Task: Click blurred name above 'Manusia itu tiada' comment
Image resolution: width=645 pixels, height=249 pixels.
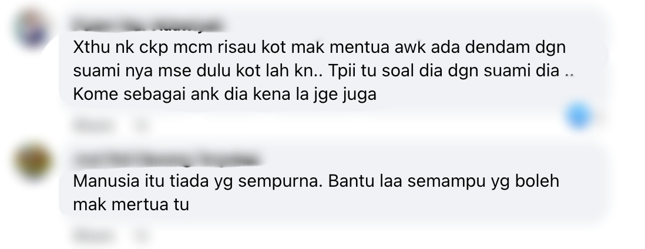Action: (166, 159)
